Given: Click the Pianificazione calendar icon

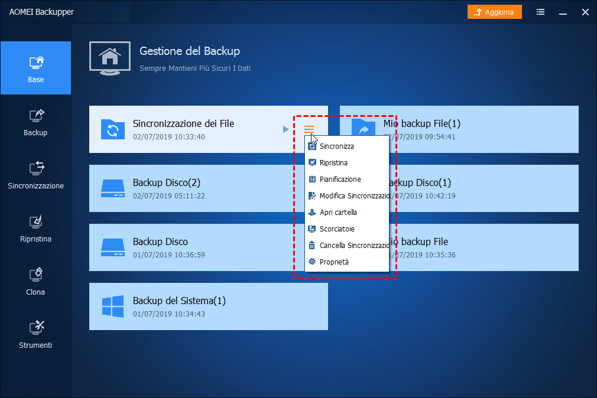Looking at the screenshot, I should [x=312, y=179].
